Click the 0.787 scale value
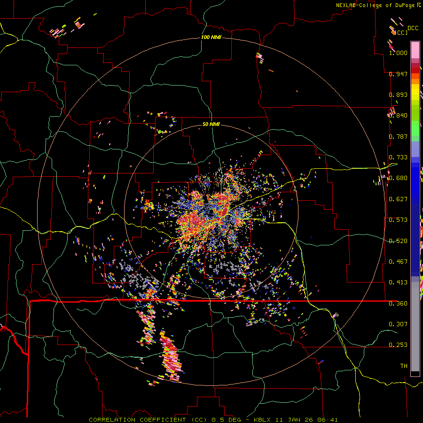 point(398,136)
